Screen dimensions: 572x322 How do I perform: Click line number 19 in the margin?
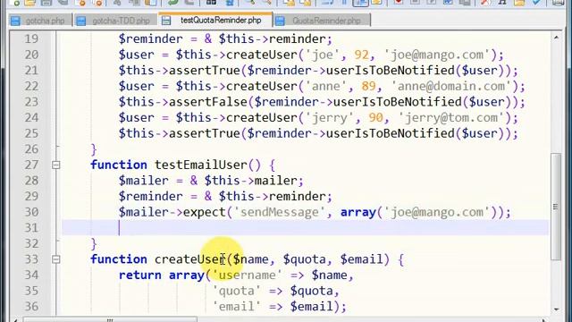point(31,38)
